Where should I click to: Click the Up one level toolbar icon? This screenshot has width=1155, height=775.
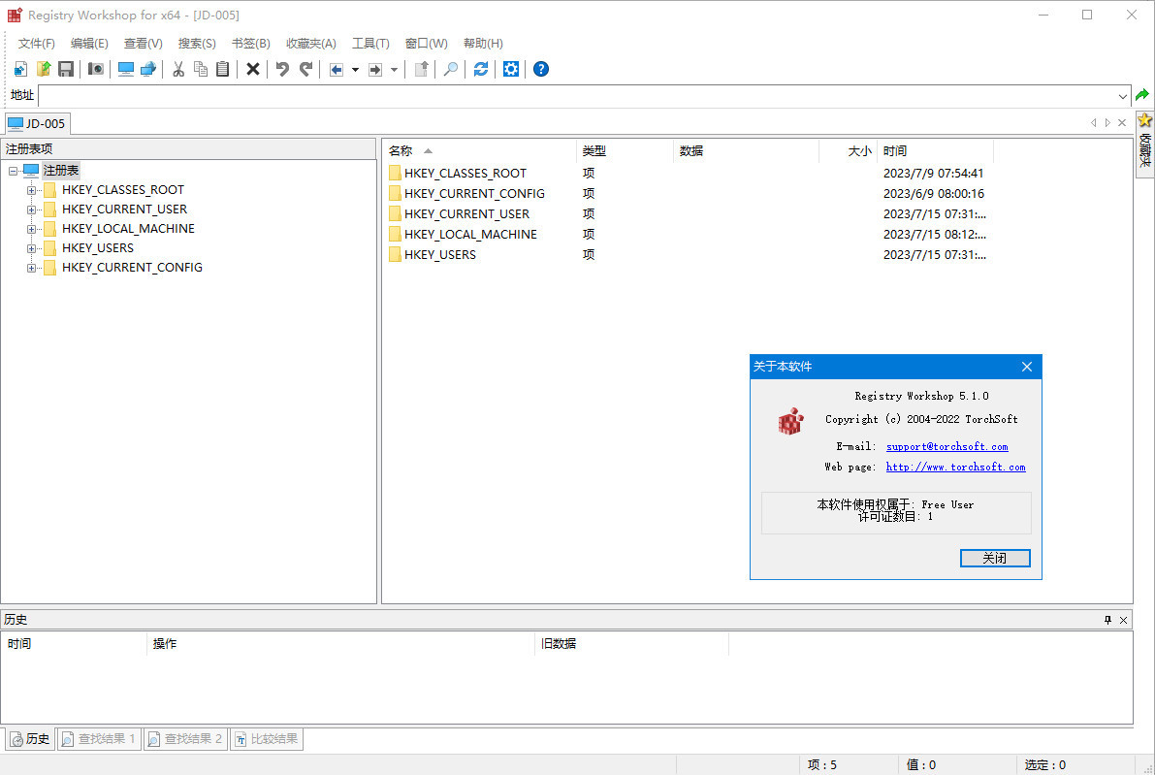421,69
